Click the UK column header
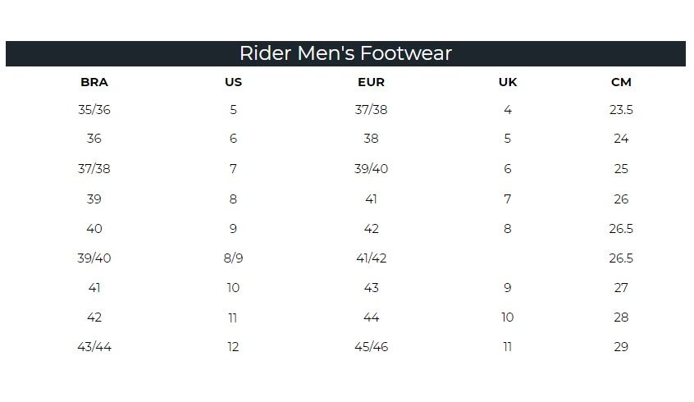 (x=508, y=82)
